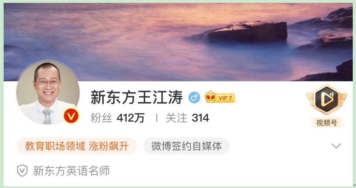Click the 微博签约自媒体 tag
This screenshot has width=356, height=188.
(x=187, y=146)
